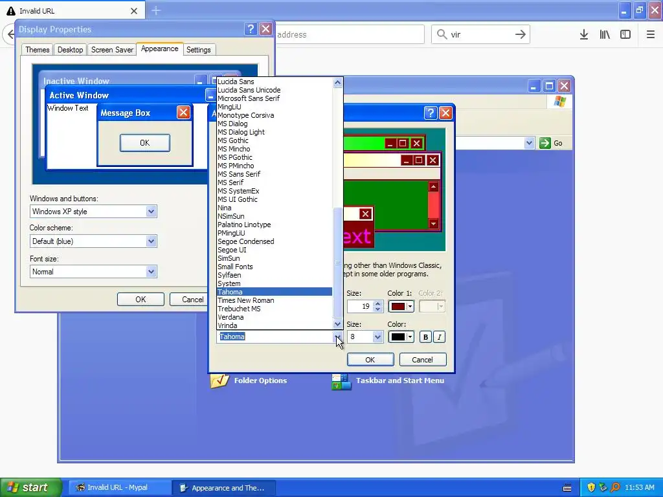Click the item Size 19 spinner
The width and height of the screenshot is (663, 497).
point(378,306)
